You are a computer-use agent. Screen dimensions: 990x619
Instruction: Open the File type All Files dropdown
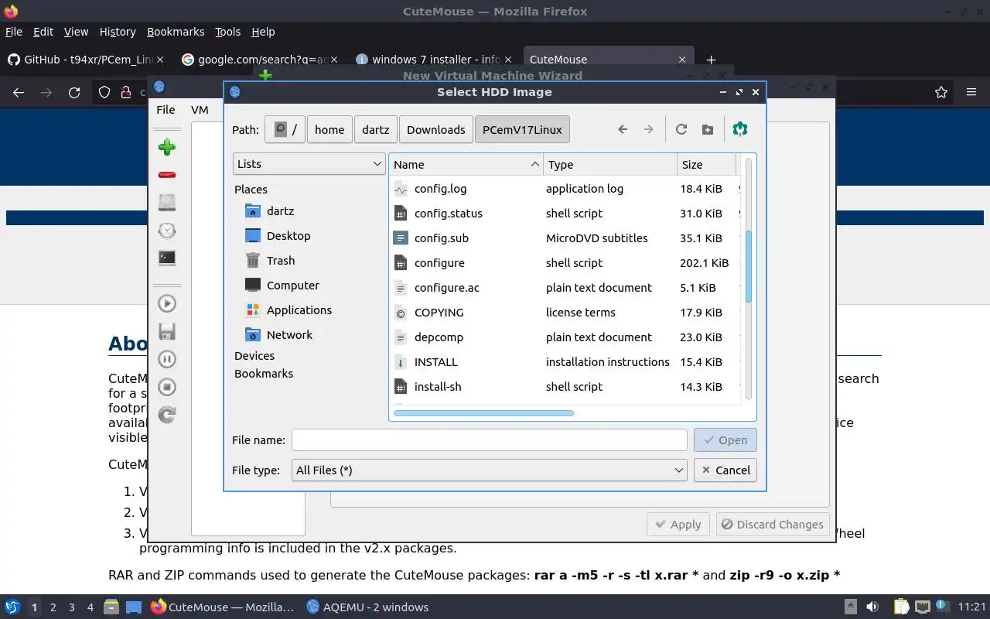pos(490,470)
